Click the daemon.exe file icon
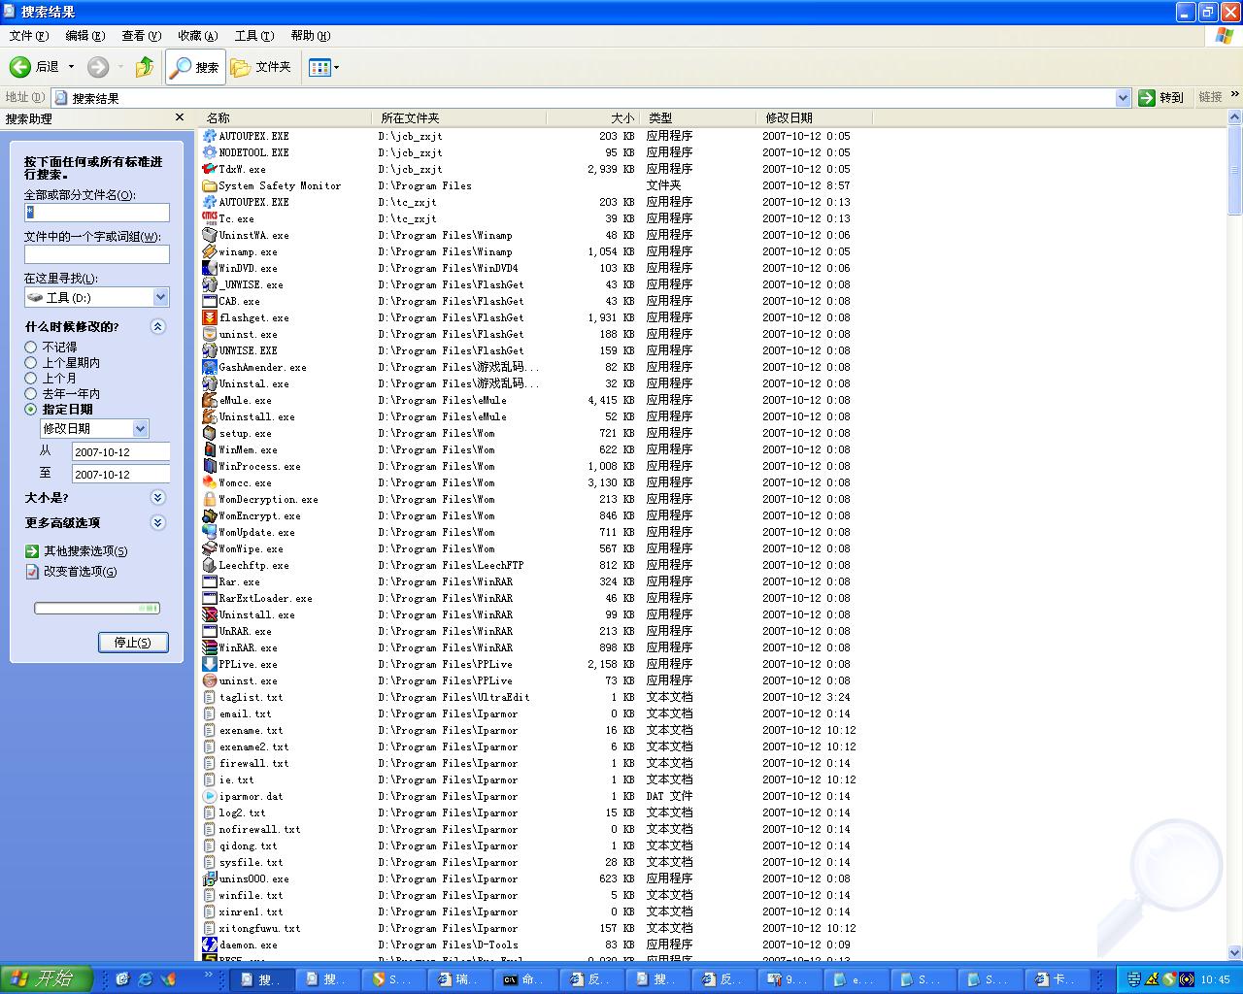The image size is (1243, 994). pyautogui.click(x=210, y=944)
